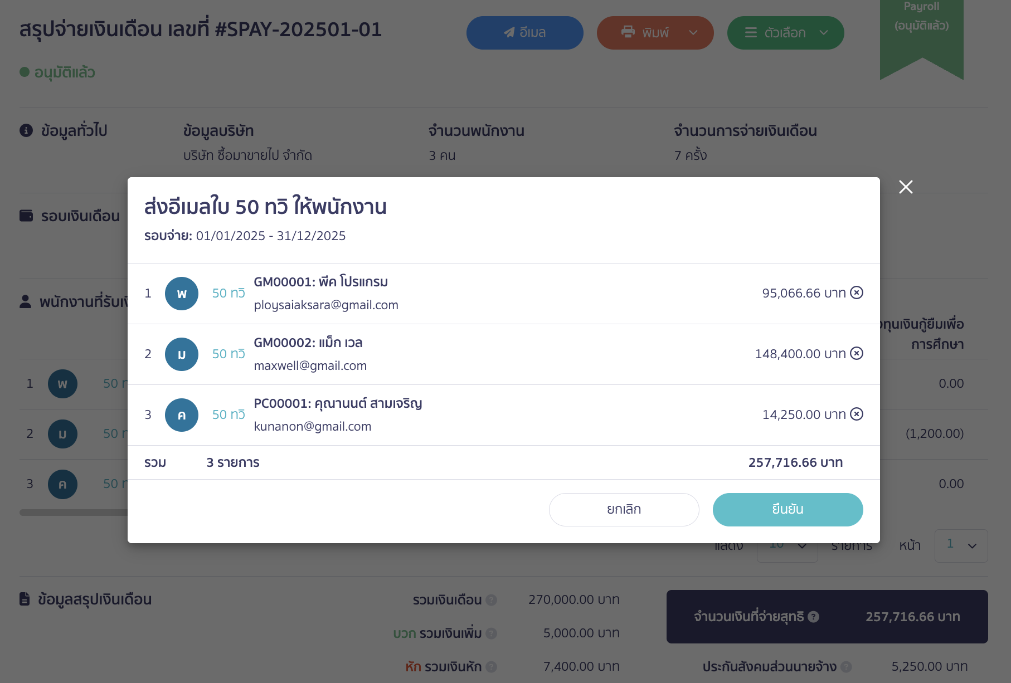Click help icon beside จำนวนเงินที่จ่ายสุทธิ
The height and width of the screenshot is (683, 1011).
pos(814,617)
